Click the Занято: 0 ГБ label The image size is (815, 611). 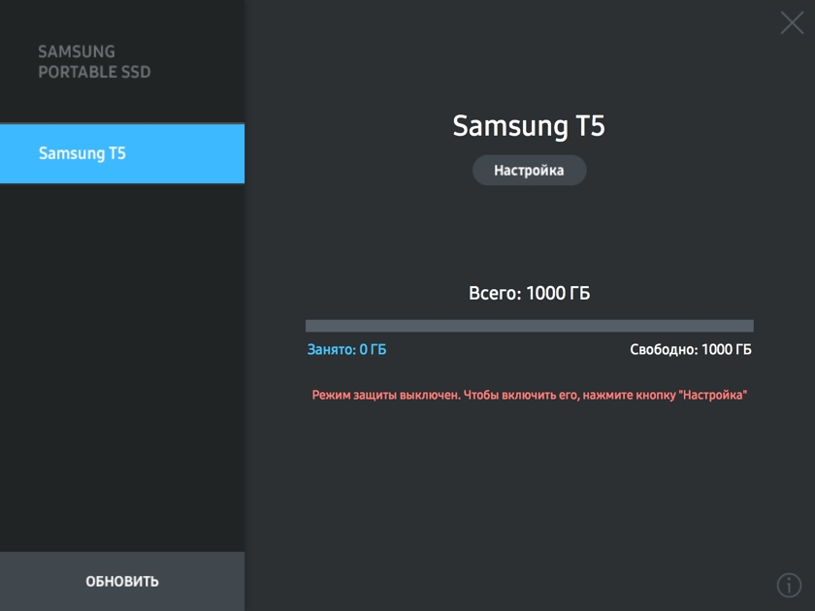click(x=346, y=350)
